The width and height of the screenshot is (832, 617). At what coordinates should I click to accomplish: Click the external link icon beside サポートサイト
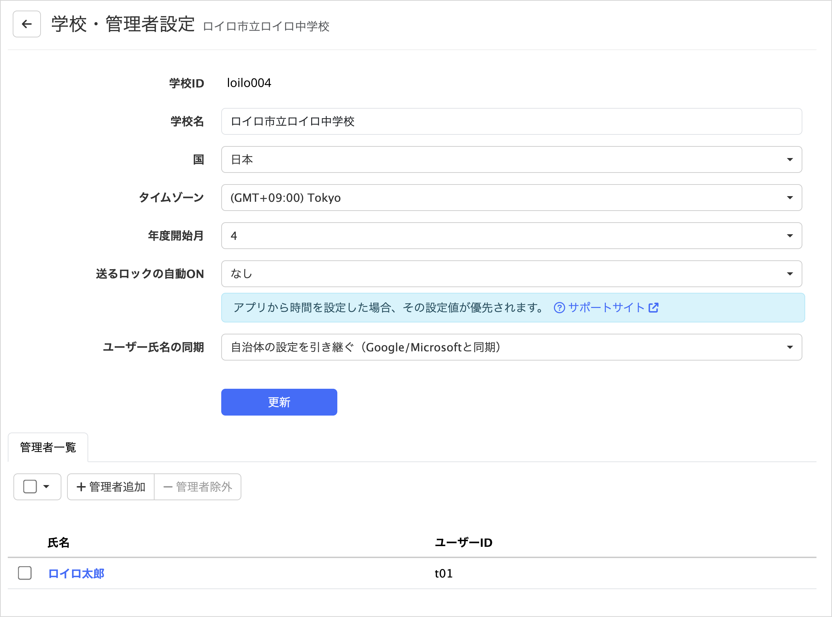[653, 308]
